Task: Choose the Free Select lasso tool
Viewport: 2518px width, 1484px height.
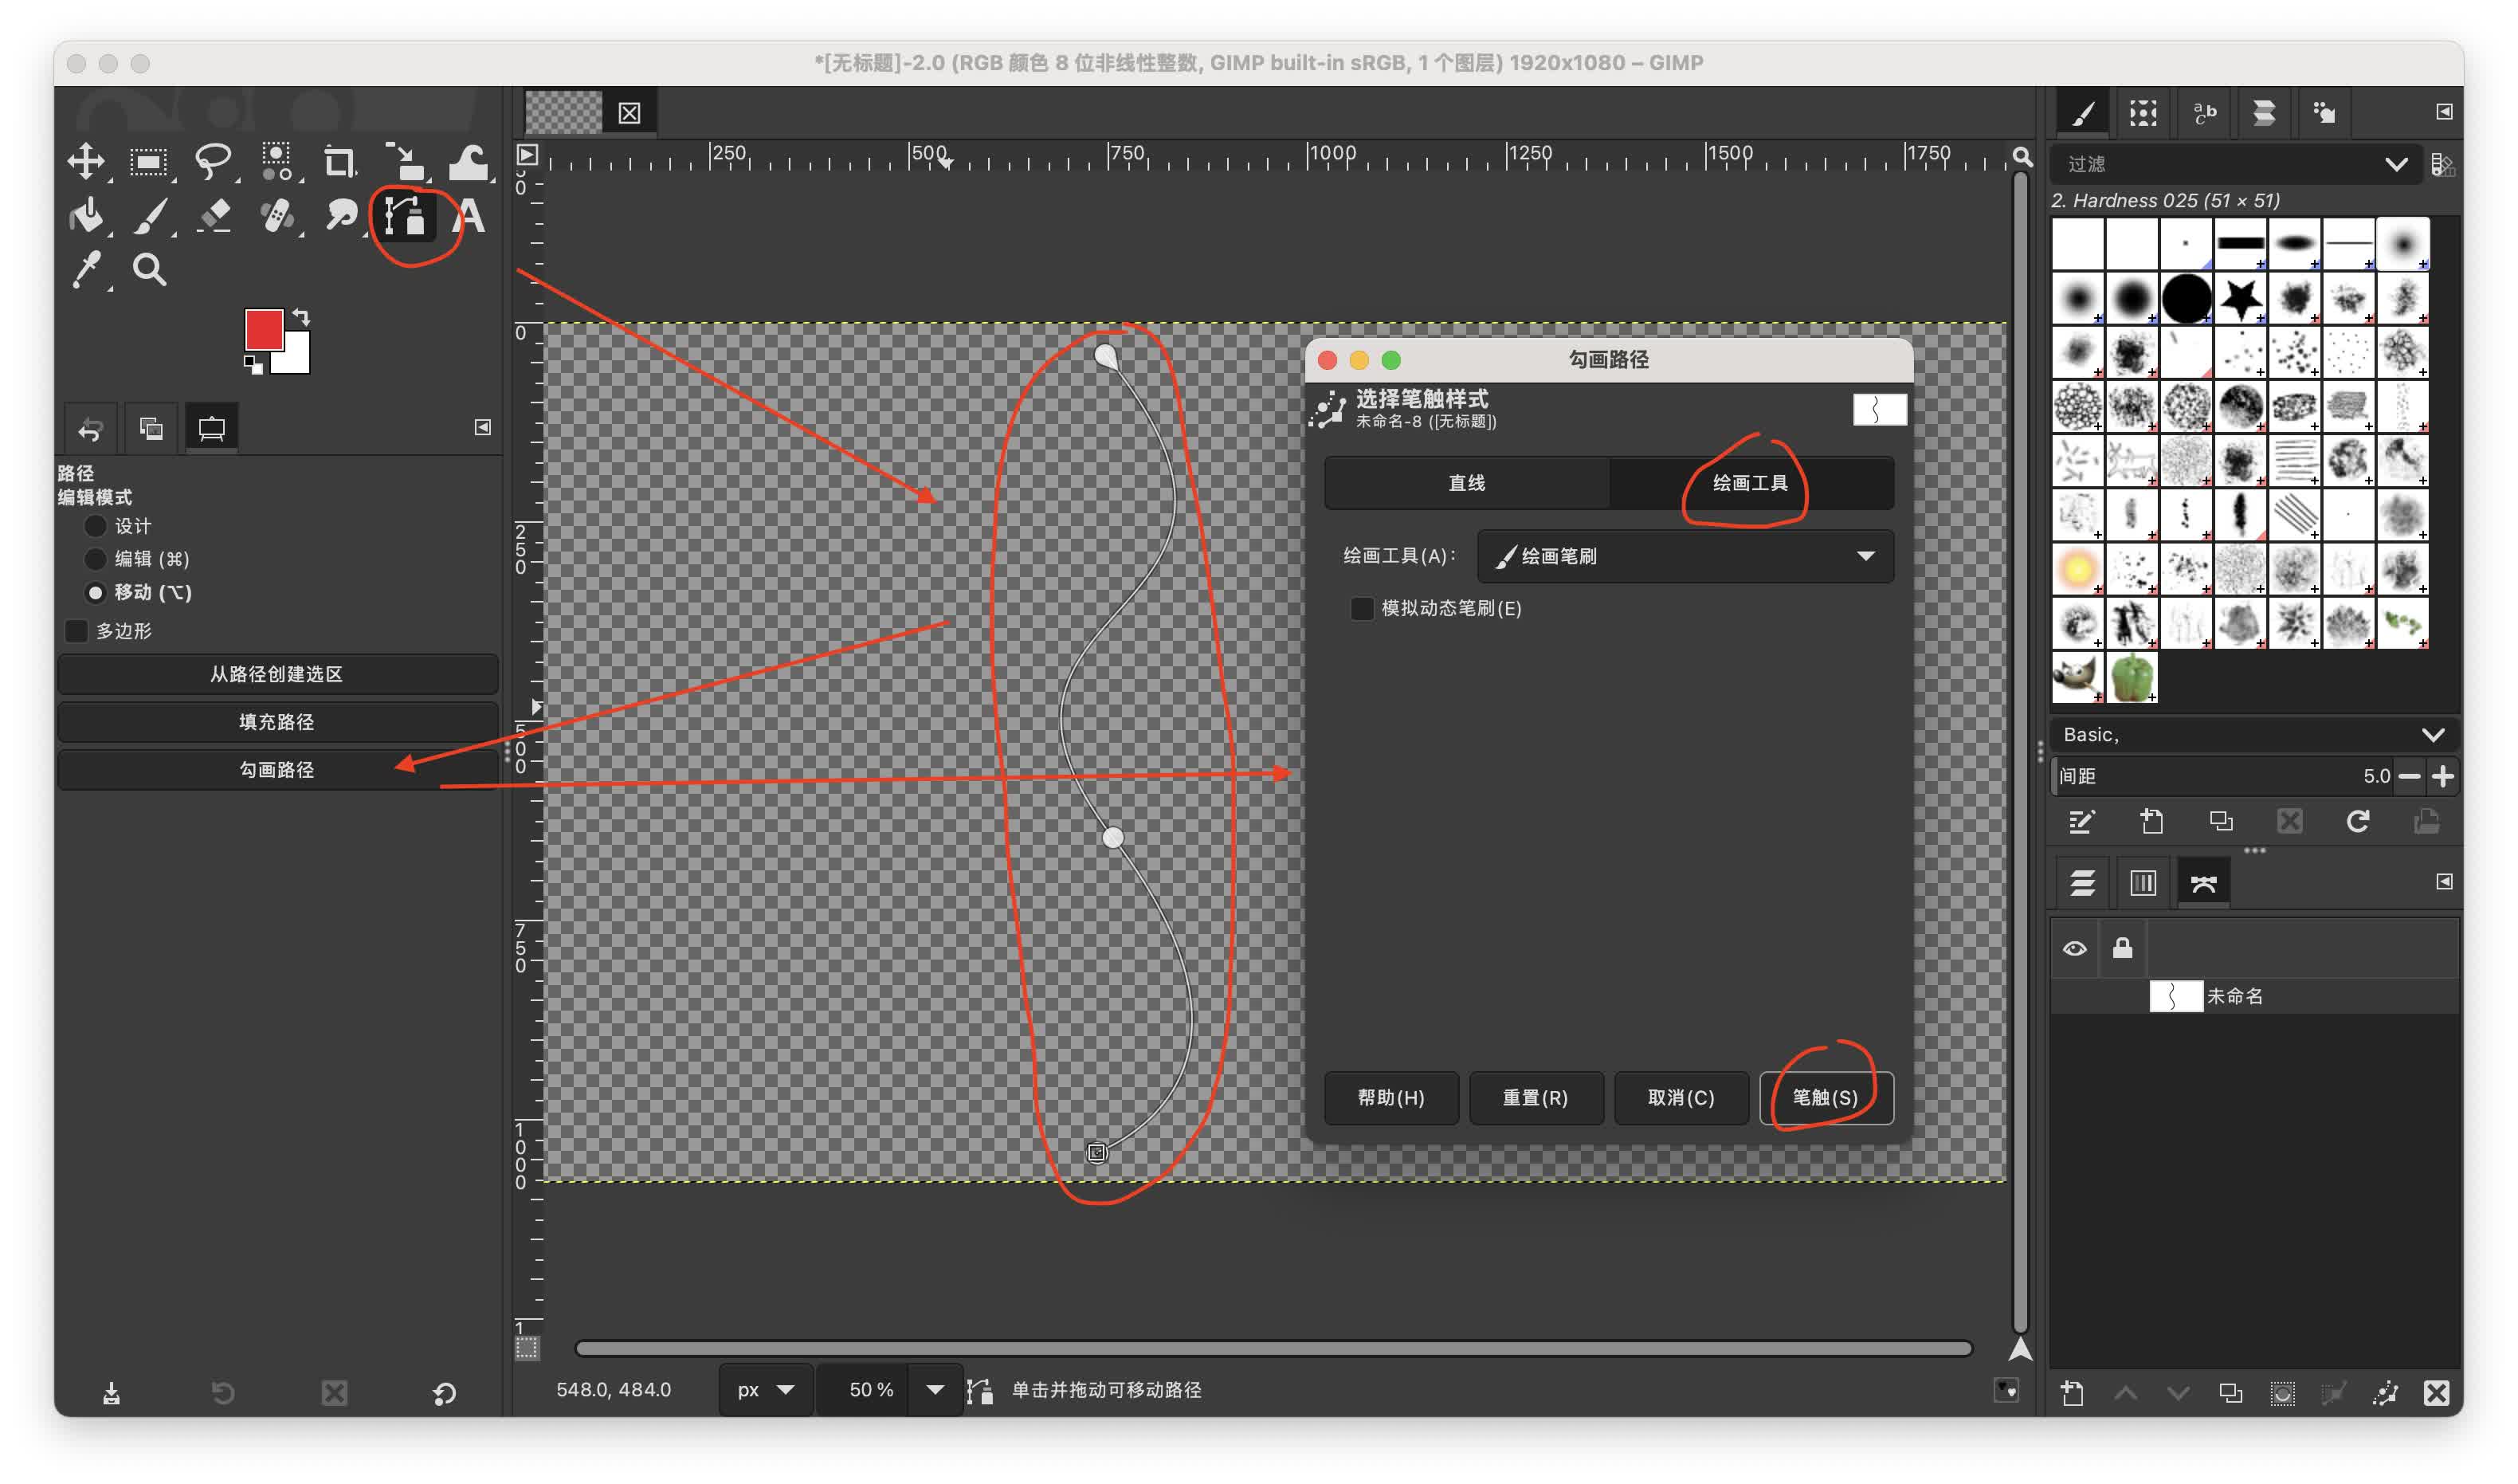Action: 213,161
